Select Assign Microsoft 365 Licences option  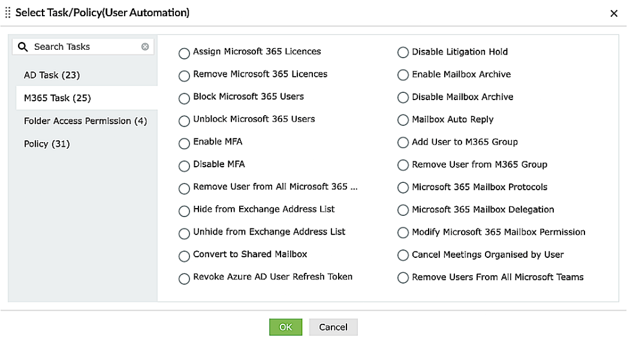(184, 53)
